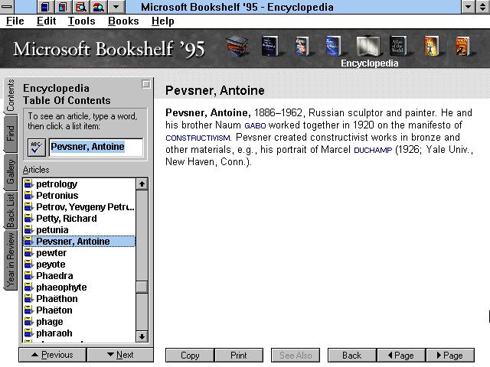This screenshot has width=490, height=367.
Task: Open the Thesaurus book, third in the banner
Action: 302,46
